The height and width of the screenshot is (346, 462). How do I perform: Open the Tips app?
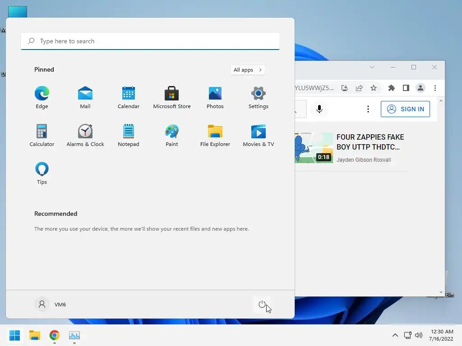pos(42,173)
